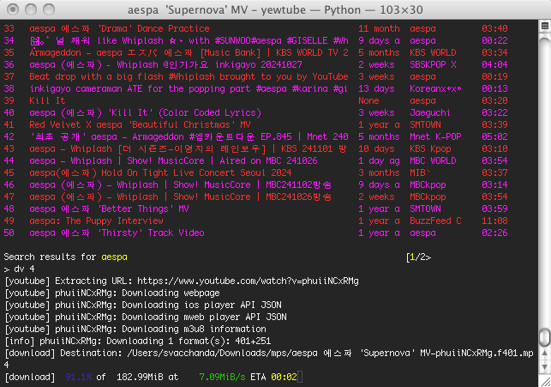Select row 40 'Kill It' Color Coded Lyrics
551x387 pixels.
pos(256,112)
